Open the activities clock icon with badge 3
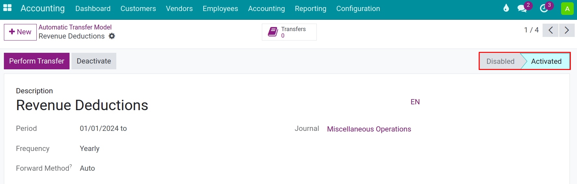577x184 pixels. coord(544,8)
